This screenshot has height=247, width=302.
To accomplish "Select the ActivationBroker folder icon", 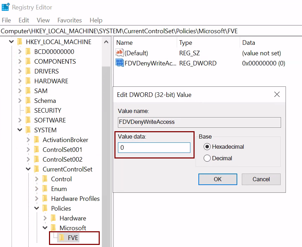I will pos(37,140).
